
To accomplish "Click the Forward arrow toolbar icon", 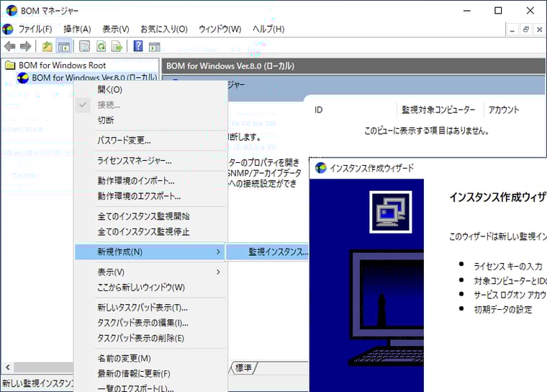I will (26, 46).
